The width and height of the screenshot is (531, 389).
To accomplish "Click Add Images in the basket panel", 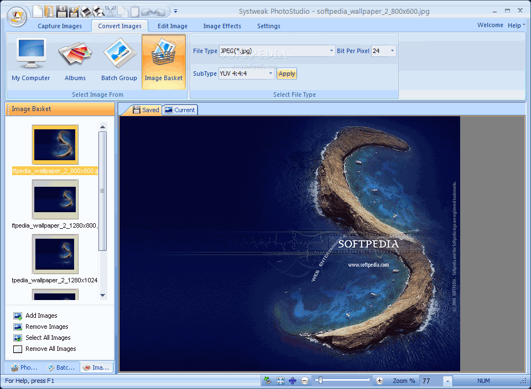I will pyautogui.click(x=35, y=316).
